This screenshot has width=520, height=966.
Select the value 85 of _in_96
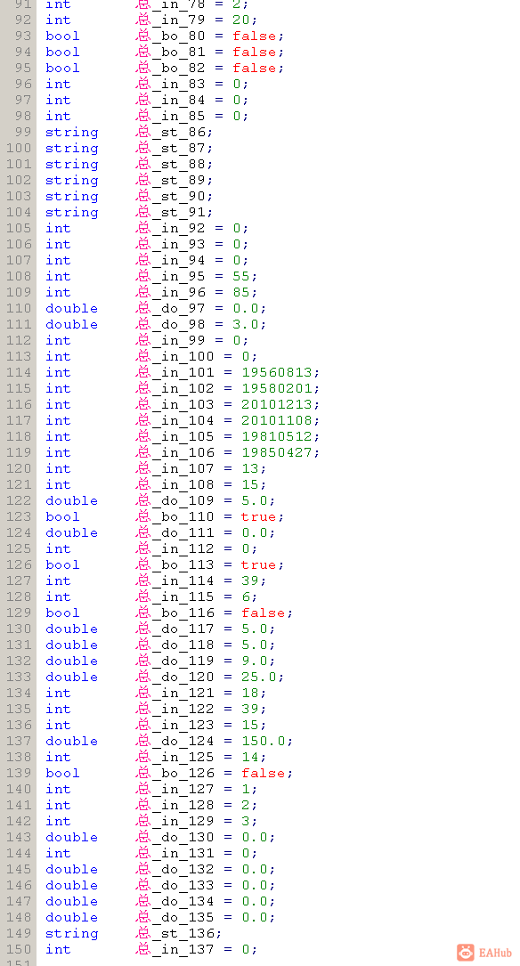tap(241, 292)
